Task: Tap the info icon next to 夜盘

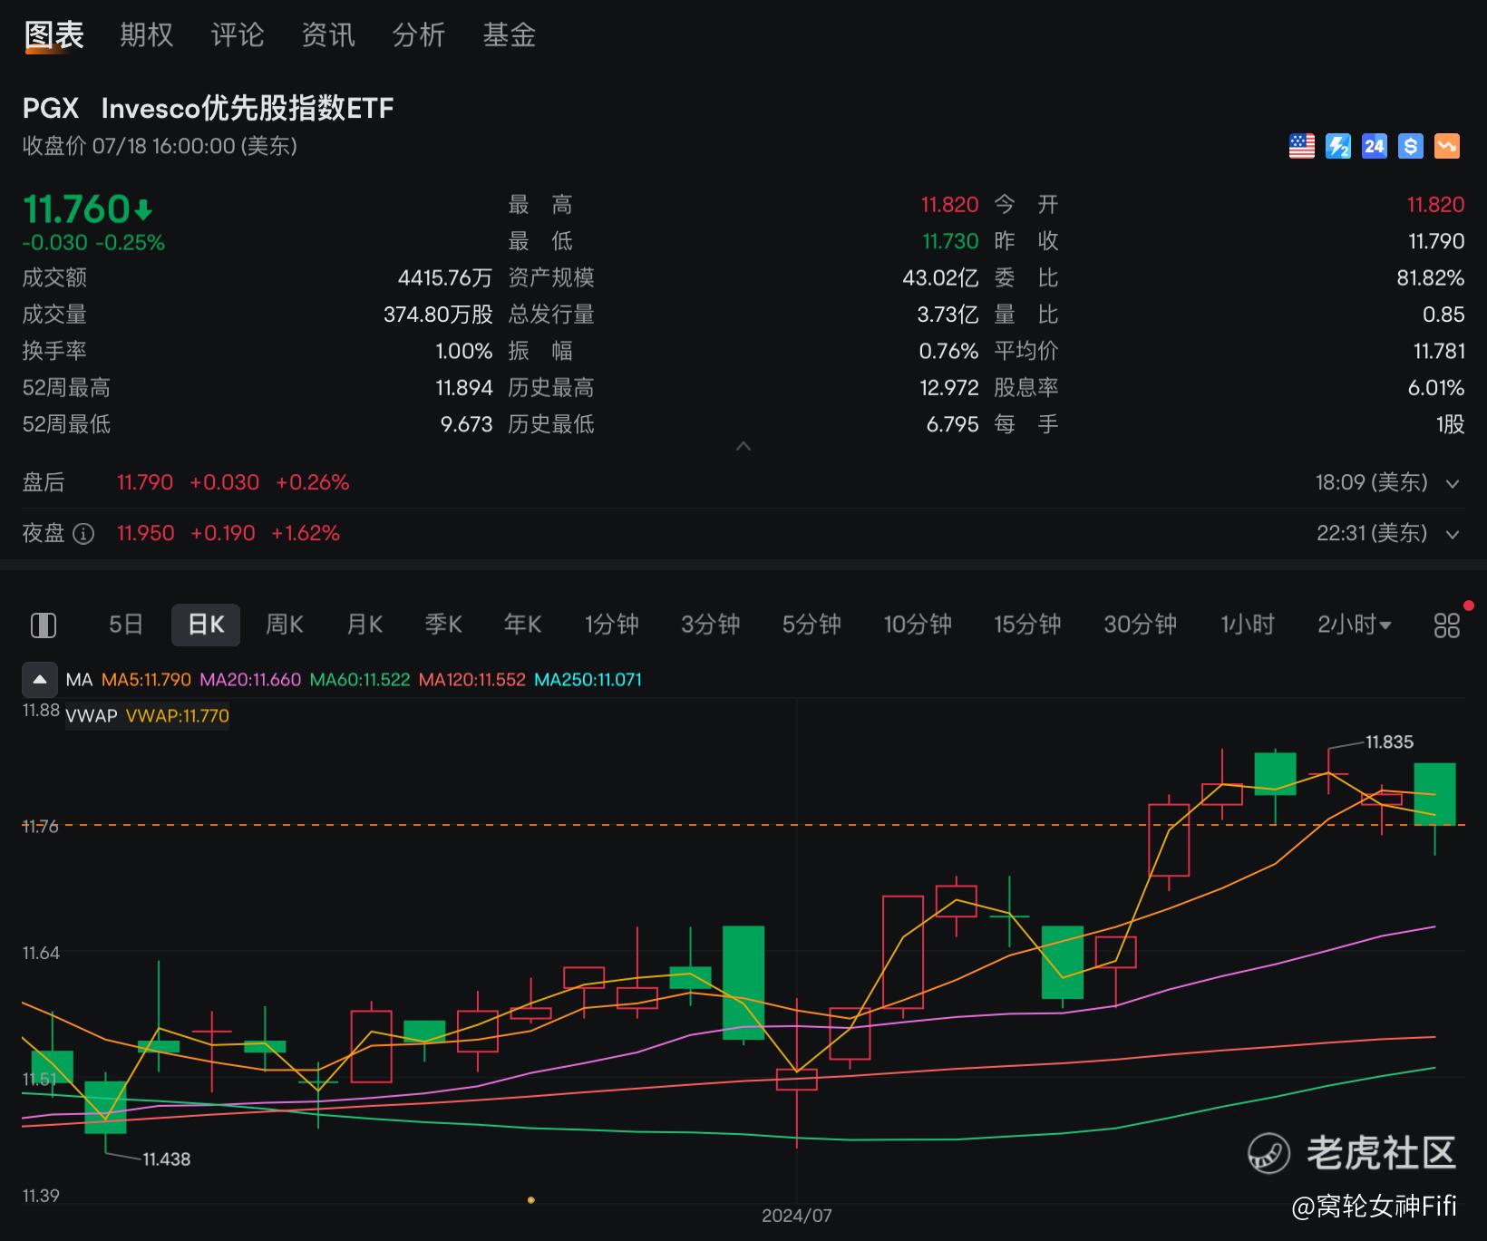Action: click(83, 534)
